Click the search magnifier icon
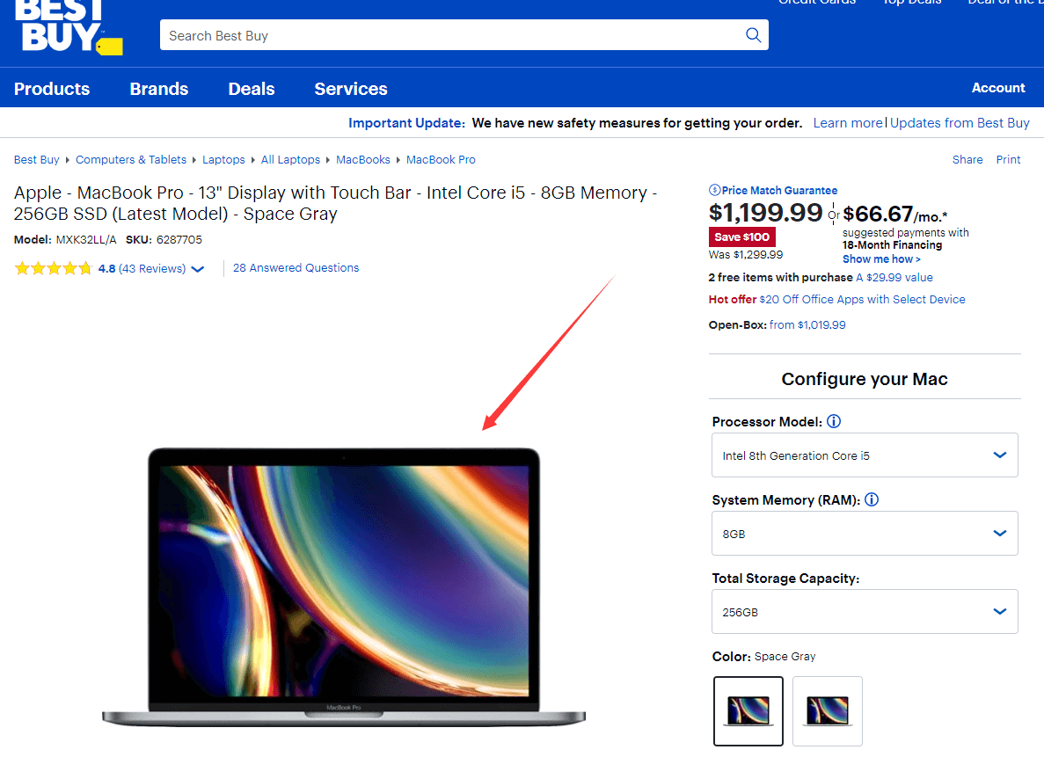The height and width of the screenshot is (757, 1044). [753, 35]
